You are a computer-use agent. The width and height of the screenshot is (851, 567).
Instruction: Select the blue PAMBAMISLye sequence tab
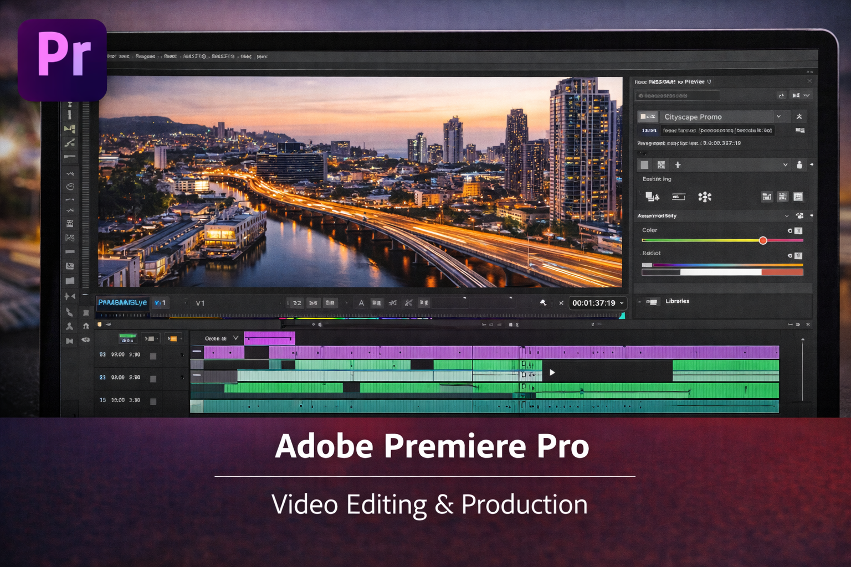[122, 302]
